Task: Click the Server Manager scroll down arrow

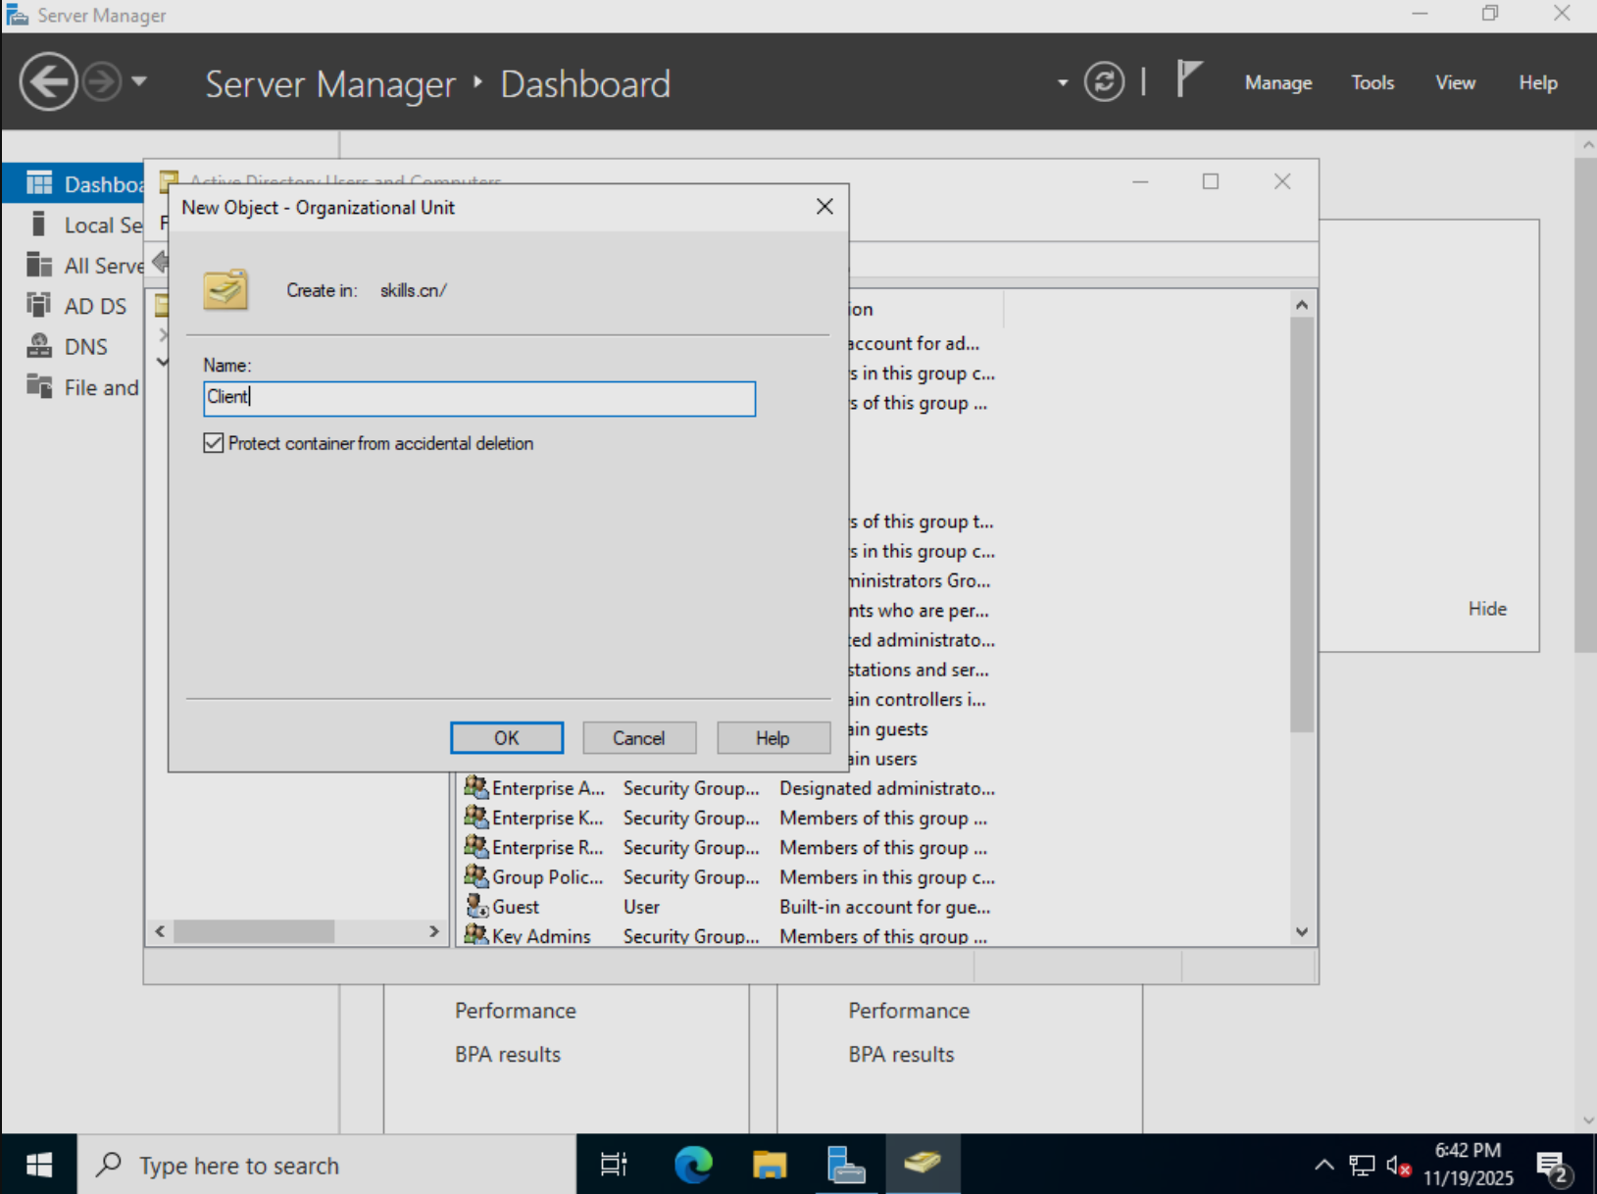Action: tap(1587, 1120)
